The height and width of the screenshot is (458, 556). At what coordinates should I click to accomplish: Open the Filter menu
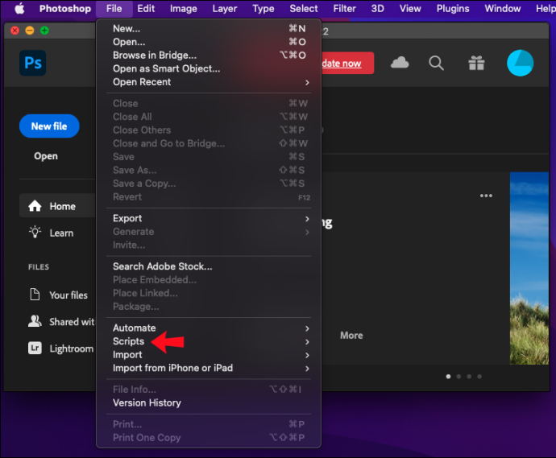pyautogui.click(x=344, y=9)
